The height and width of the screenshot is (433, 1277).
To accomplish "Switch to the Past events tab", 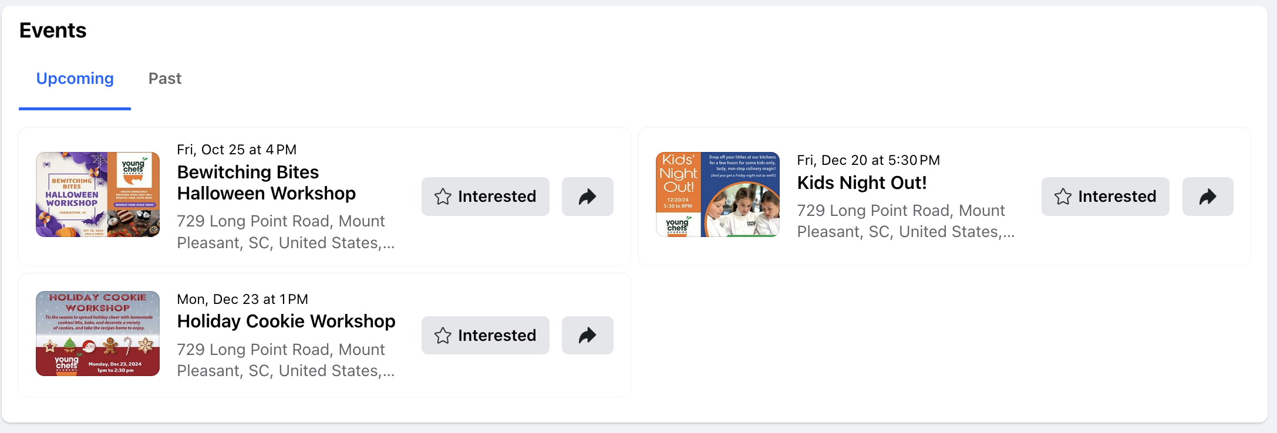I will click(x=165, y=79).
